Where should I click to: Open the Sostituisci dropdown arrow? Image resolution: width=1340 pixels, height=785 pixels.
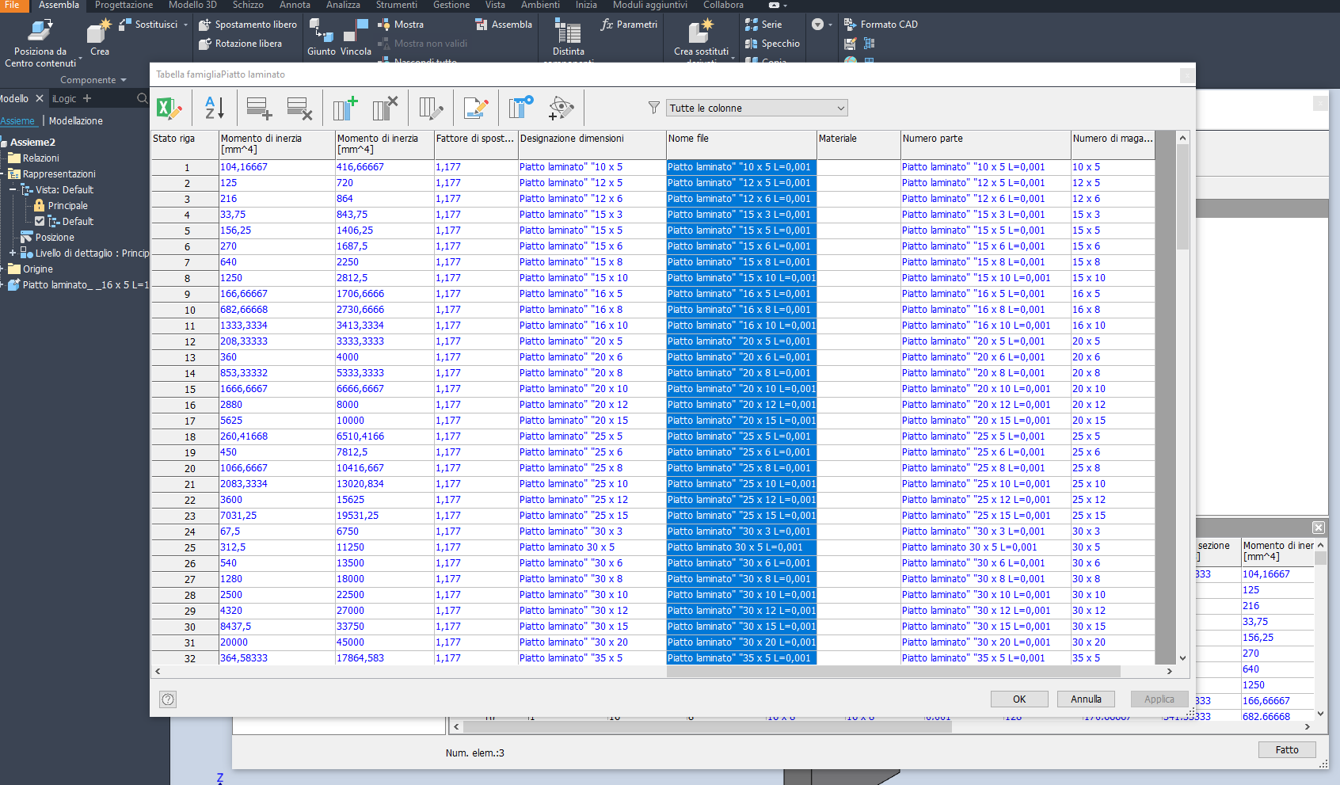coord(186,25)
